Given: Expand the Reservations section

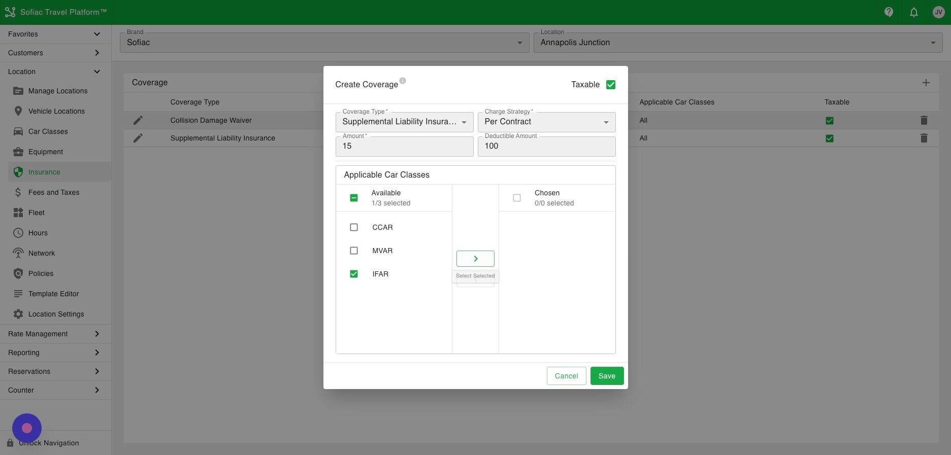Looking at the screenshot, I should pos(55,371).
